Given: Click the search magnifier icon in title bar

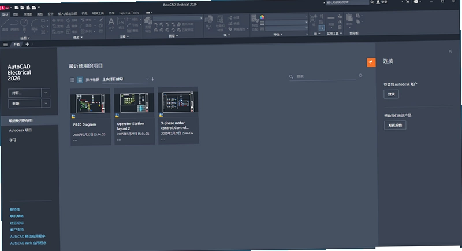Looking at the screenshot, I should click(x=372, y=2).
